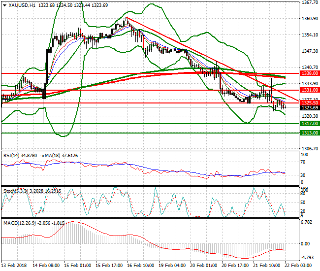Click the 1360.90 price axis value
This screenshot has width=320, height=271.
310,19
